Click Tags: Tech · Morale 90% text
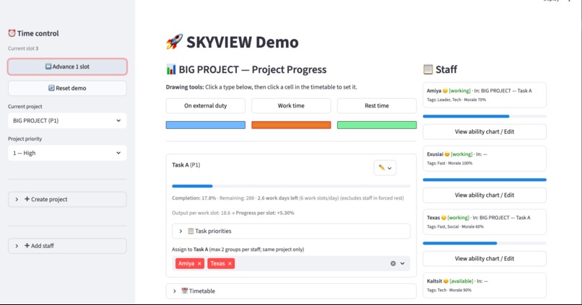The height and width of the screenshot is (305, 582). point(448,290)
